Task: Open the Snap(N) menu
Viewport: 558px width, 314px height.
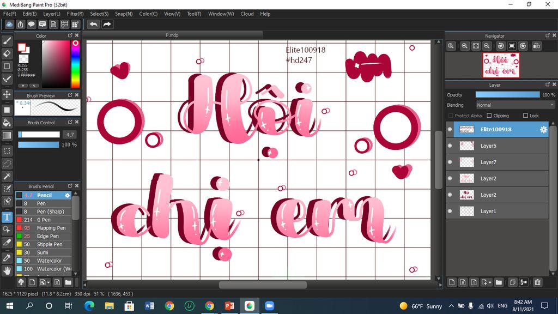Action: pyautogui.click(x=124, y=14)
